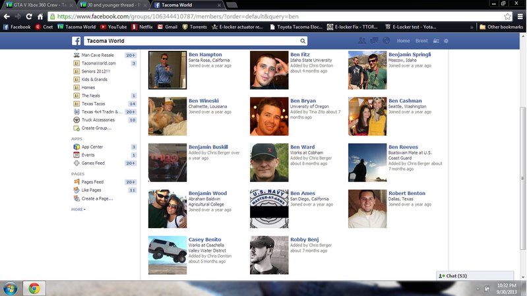Click the search magnifier icon in the Facebook search box
527x296 pixels.
coord(303,41)
